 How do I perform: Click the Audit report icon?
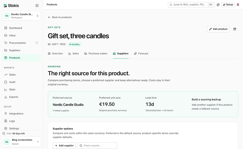pyautogui.click(x=6, y=82)
